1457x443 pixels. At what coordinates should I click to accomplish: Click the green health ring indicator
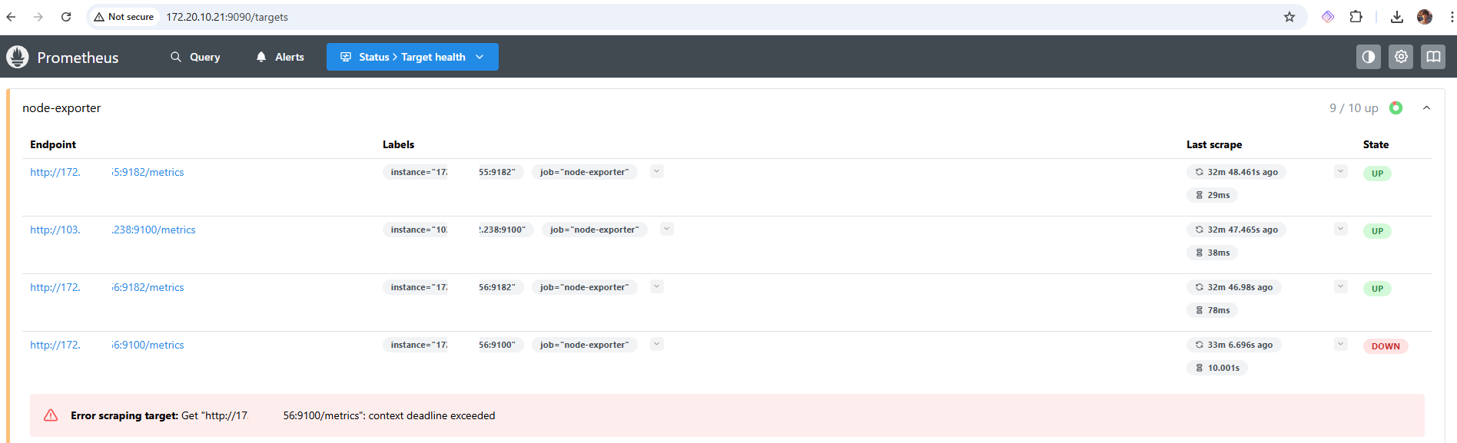[1396, 108]
